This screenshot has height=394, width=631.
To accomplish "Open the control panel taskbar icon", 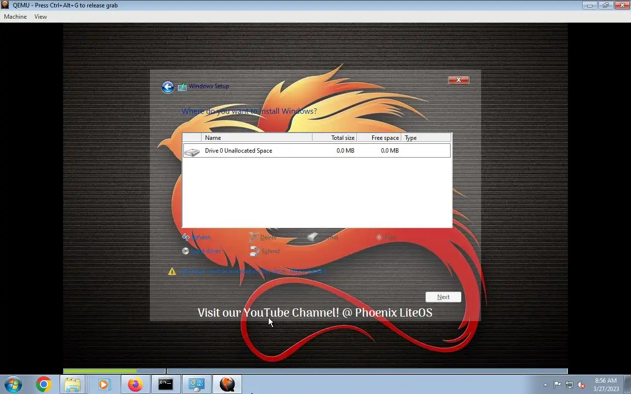I will [x=196, y=384].
